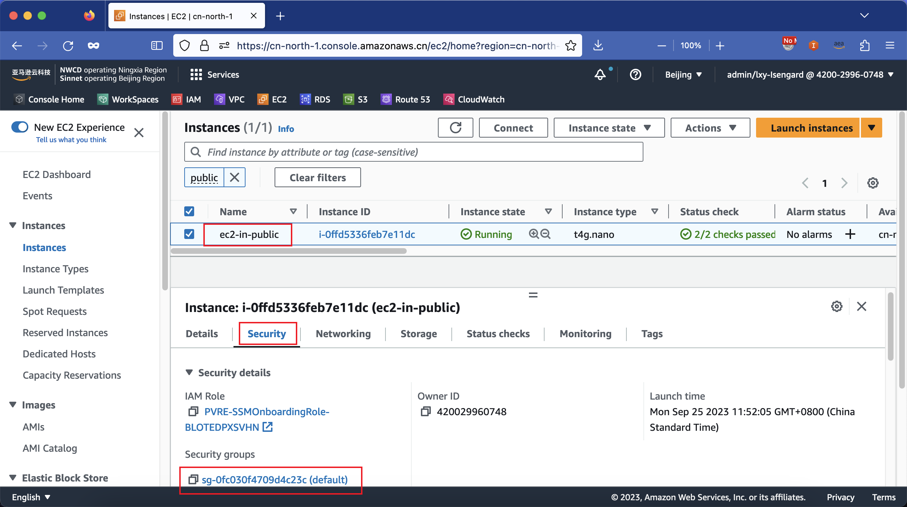Open the English language selector
This screenshot has width=907, height=507.
click(31, 497)
